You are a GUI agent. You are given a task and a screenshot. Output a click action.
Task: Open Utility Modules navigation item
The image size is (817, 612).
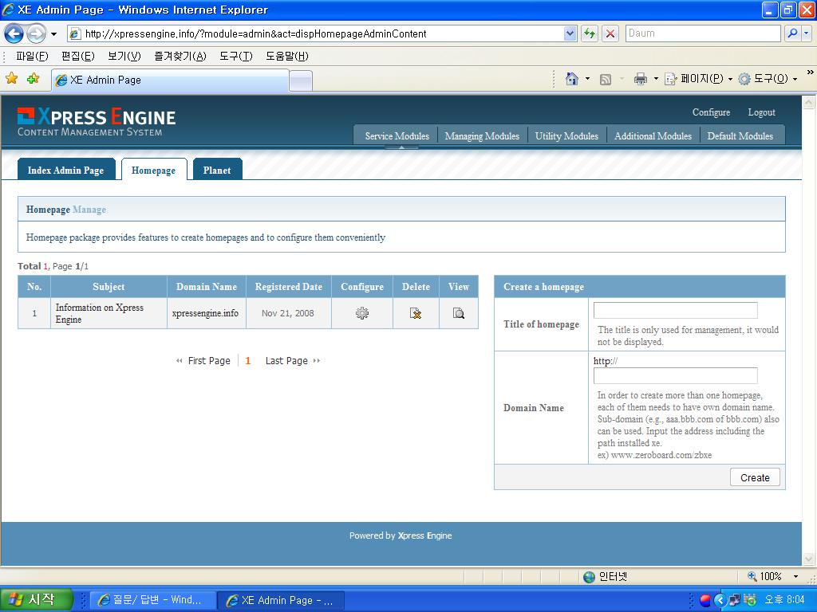pyautogui.click(x=566, y=135)
